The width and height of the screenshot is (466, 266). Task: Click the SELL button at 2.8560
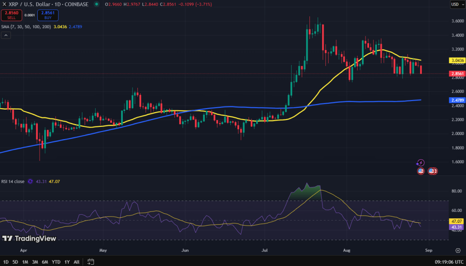click(11, 15)
